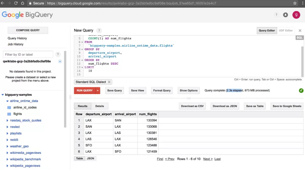Close the query editor with X

click(300, 30)
